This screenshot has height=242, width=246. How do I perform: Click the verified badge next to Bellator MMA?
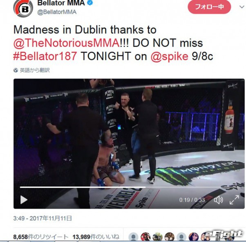click(x=90, y=2)
